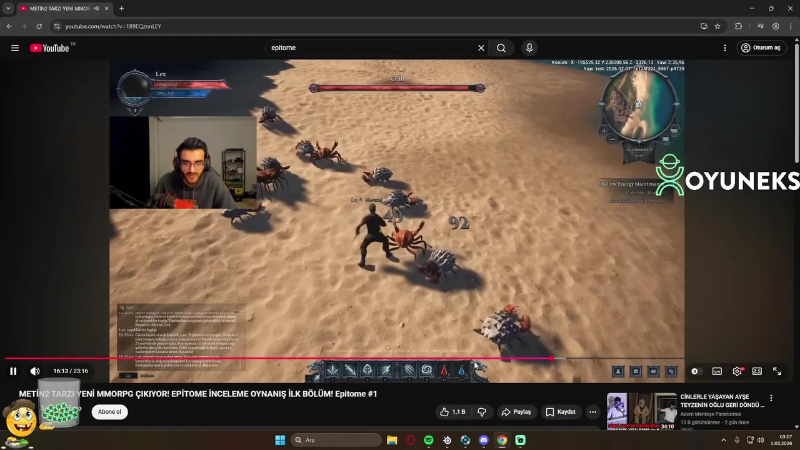Pause the YouTube video
The height and width of the screenshot is (450, 800).
pyautogui.click(x=13, y=371)
